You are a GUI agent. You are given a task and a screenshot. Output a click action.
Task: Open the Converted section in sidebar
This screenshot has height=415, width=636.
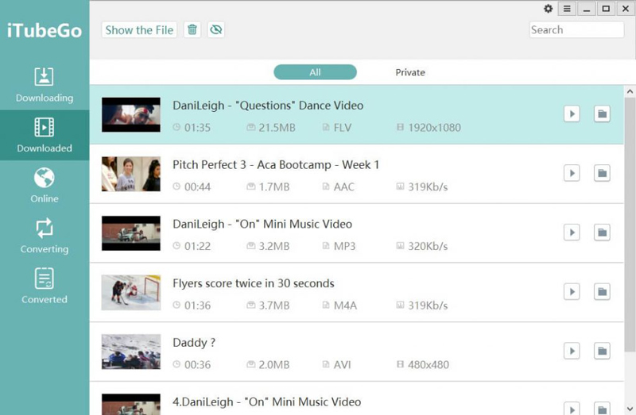click(45, 286)
